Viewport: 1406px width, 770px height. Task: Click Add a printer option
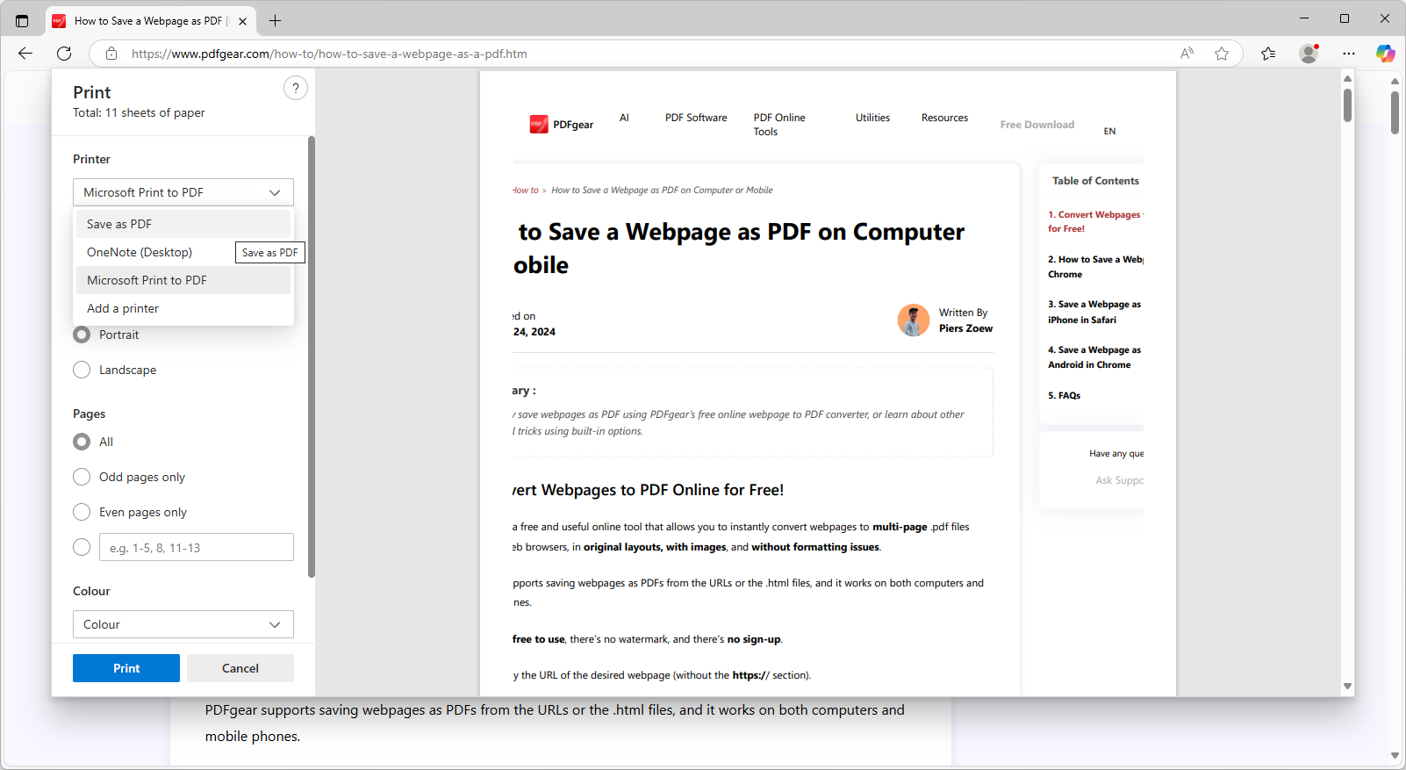click(x=123, y=308)
